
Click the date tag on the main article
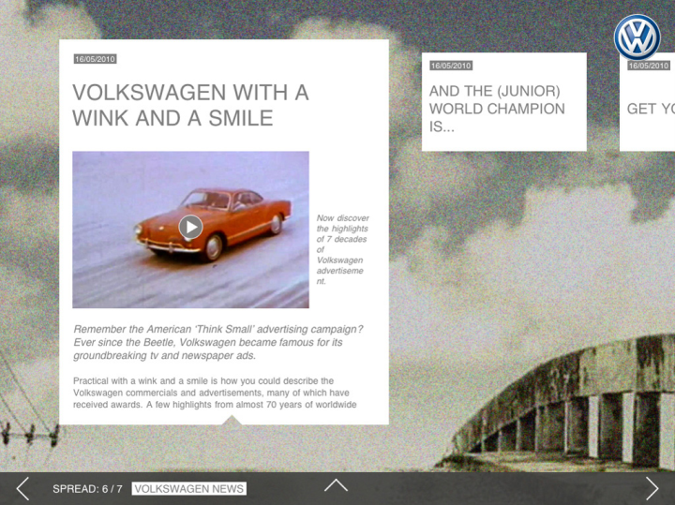click(95, 59)
